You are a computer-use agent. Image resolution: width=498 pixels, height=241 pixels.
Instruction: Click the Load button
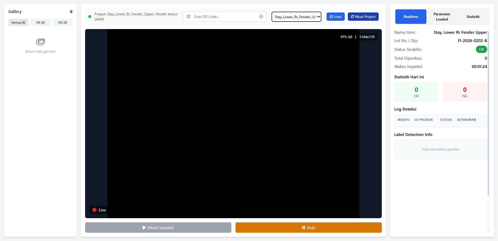click(x=335, y=17)
